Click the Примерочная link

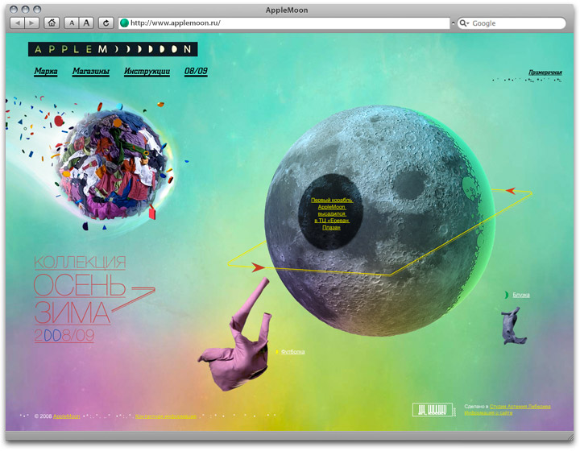[545, 73]
